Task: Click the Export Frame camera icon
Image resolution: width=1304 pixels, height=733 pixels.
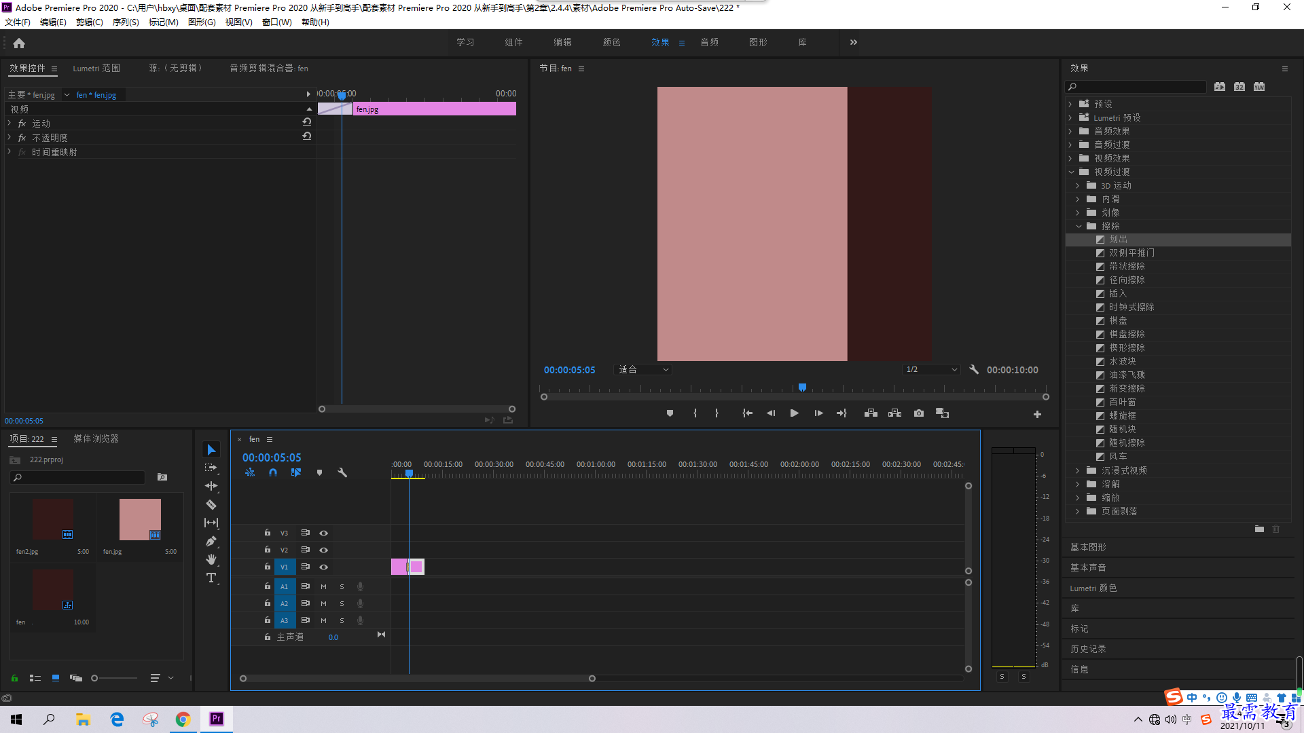Action: click(919, 413)
